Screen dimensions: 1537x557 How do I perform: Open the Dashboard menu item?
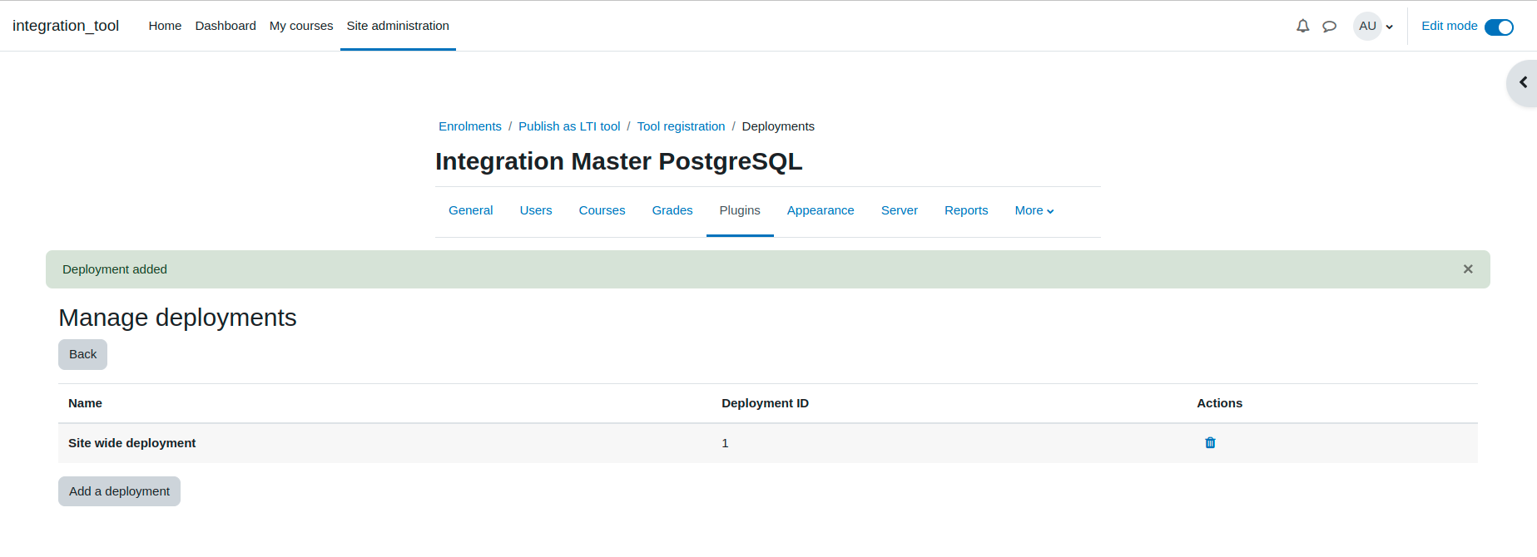tap(226, 26)
